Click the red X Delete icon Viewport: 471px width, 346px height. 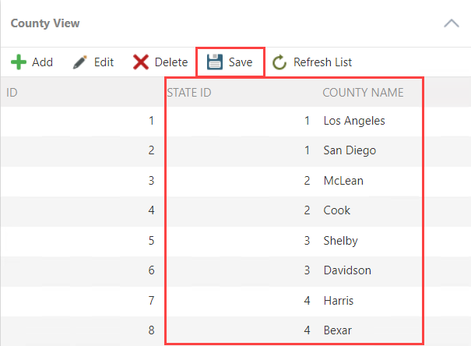(141, 62)
